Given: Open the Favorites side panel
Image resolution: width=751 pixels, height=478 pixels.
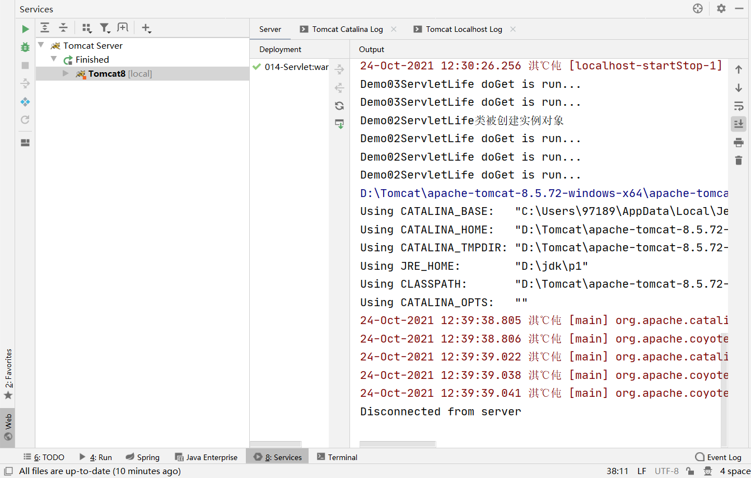Looking at the screenshot, I should point(8,374).
